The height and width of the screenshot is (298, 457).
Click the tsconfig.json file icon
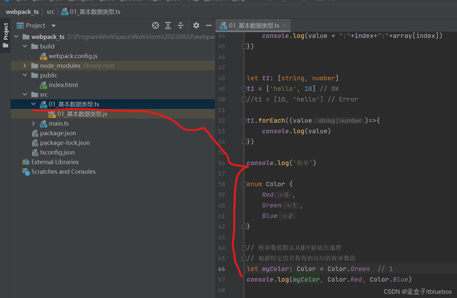click(x=35, y=153)
